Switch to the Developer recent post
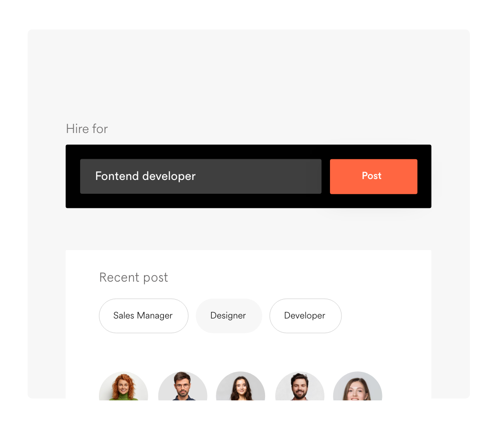The image size is (497, 428). tap(305, 316)
